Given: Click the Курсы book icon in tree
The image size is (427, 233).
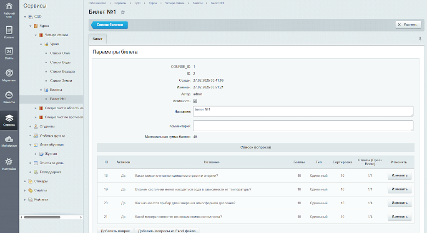Looking at the screenshot, I should pyautogui.click(x=36, y=26).
